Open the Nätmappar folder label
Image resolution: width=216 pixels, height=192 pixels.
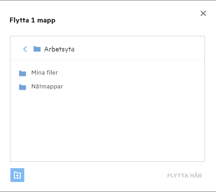tap(47, 87)
